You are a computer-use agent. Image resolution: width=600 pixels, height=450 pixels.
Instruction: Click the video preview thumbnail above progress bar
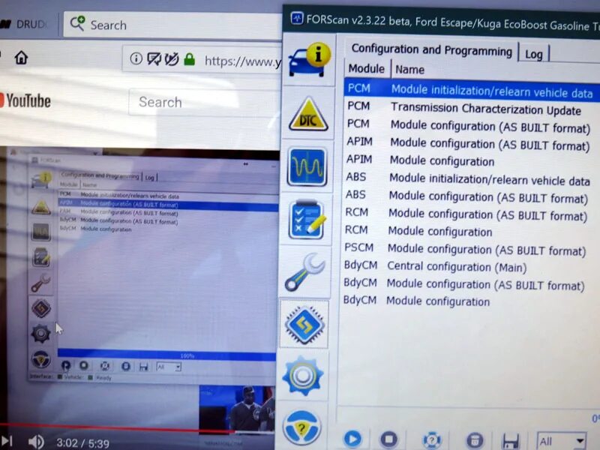point(236,409)
